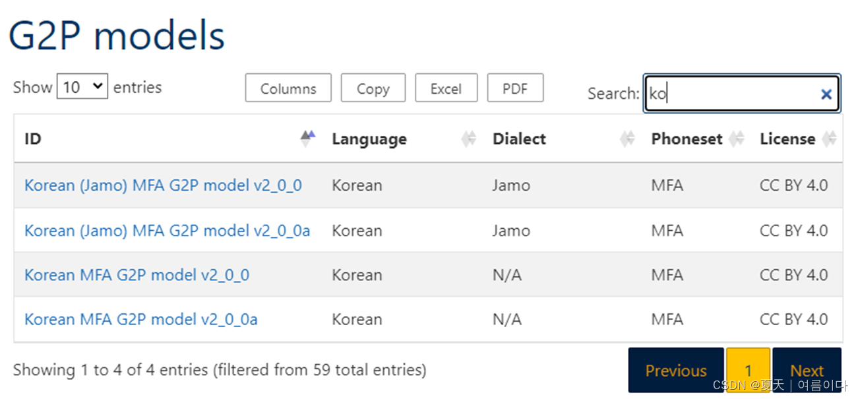Select page 1 in pagination
This screenshot has width=858, height=399.
(x=748, y=371)
